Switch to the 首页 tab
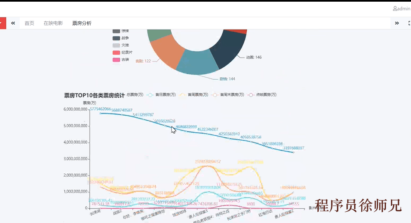The image size is (411, 223). (x=29, y=23)
